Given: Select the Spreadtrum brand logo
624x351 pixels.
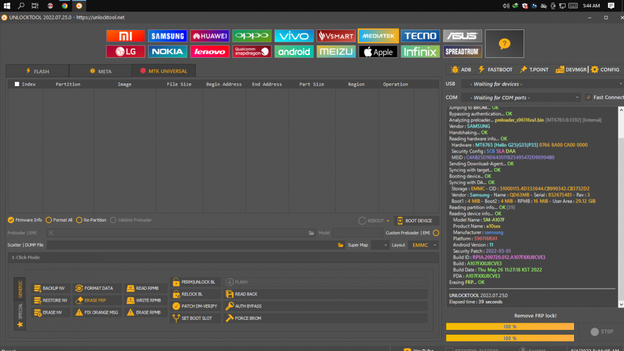Looking at the screenshot, I should pos(462,52).
